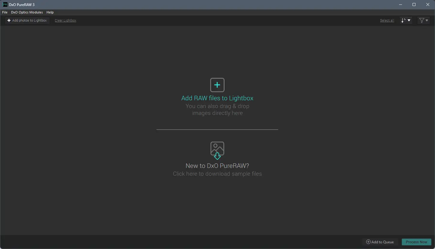Open the DxO Optics Modules menu

tap(27, 12)
